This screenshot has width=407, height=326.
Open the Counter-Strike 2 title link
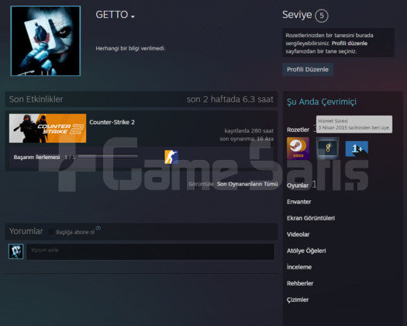tap(112, 122)
